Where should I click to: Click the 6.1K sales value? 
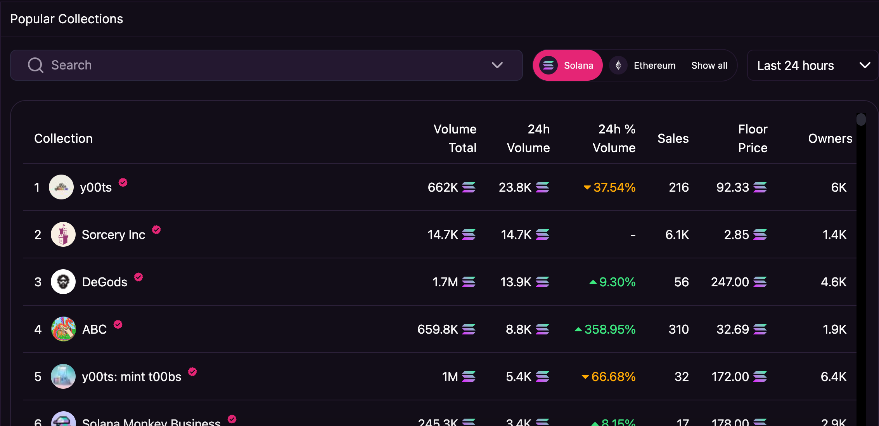677,235
